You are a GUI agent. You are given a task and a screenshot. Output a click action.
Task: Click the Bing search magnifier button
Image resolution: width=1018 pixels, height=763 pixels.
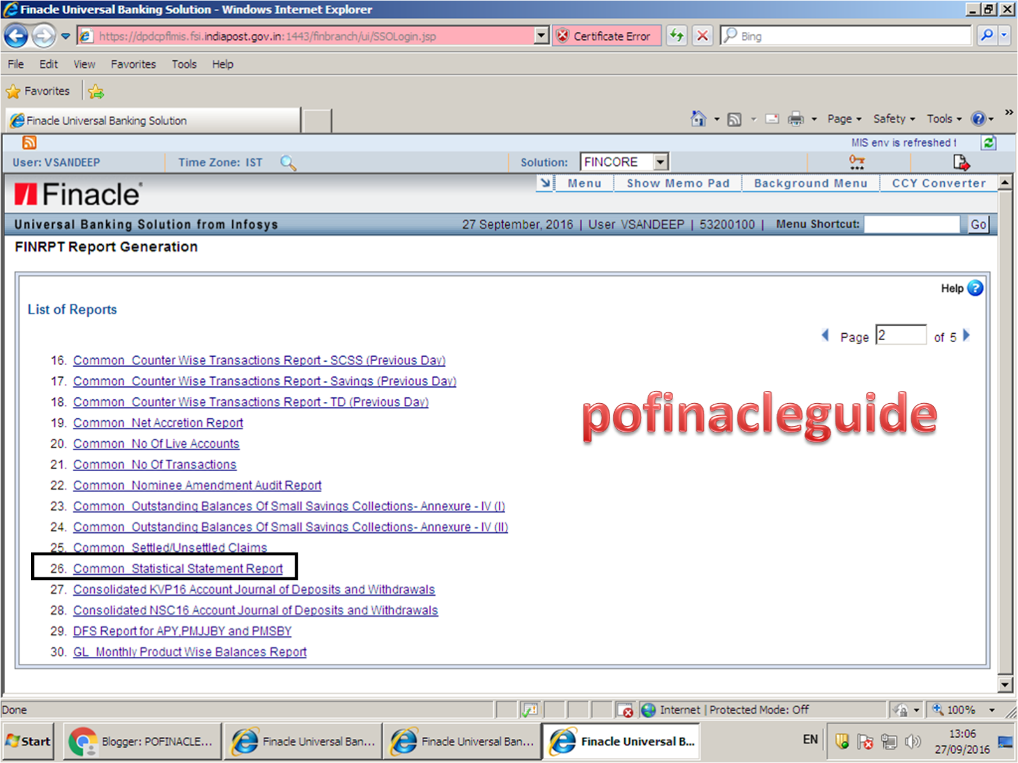click(x=987, y=36)
